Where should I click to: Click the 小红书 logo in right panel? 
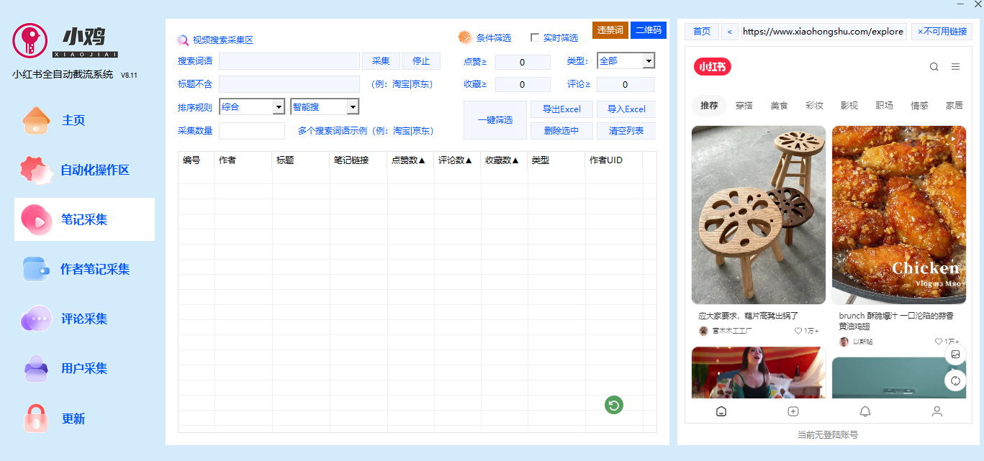click(712, 66)
